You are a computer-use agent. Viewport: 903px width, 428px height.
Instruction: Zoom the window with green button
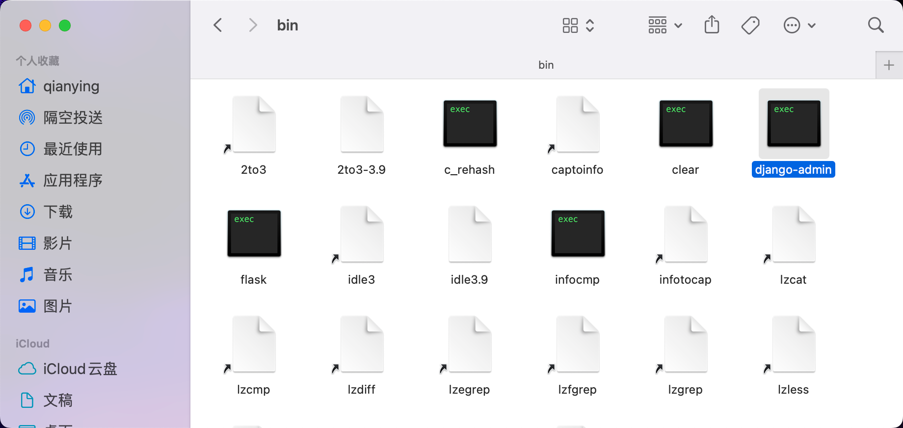coord(65,26)
